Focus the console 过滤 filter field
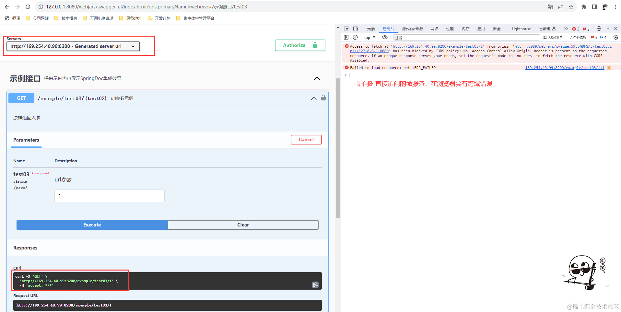Screen dimensions: 621x312 point(467,38)
